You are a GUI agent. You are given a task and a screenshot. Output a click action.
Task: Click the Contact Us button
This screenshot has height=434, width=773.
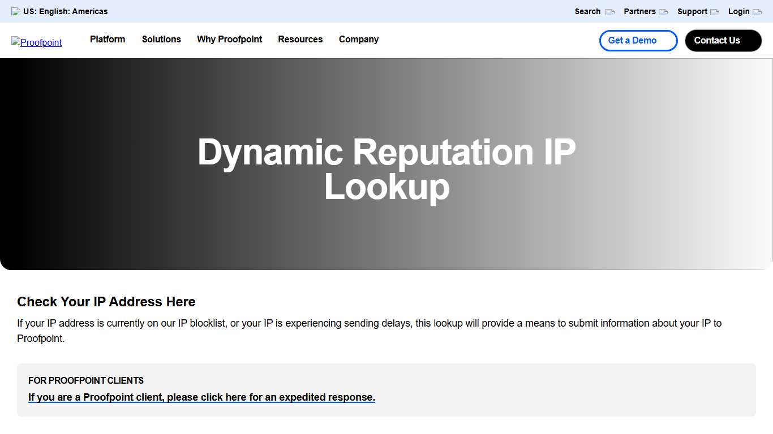click(x=723, y=40)
